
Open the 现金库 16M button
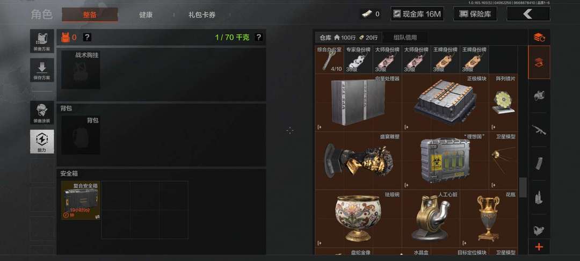click(x=417, y=14)
